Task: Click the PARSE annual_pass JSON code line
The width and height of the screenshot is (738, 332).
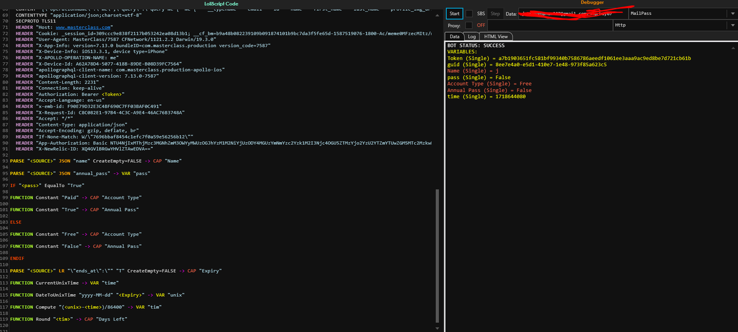Action: pos(80,173)
